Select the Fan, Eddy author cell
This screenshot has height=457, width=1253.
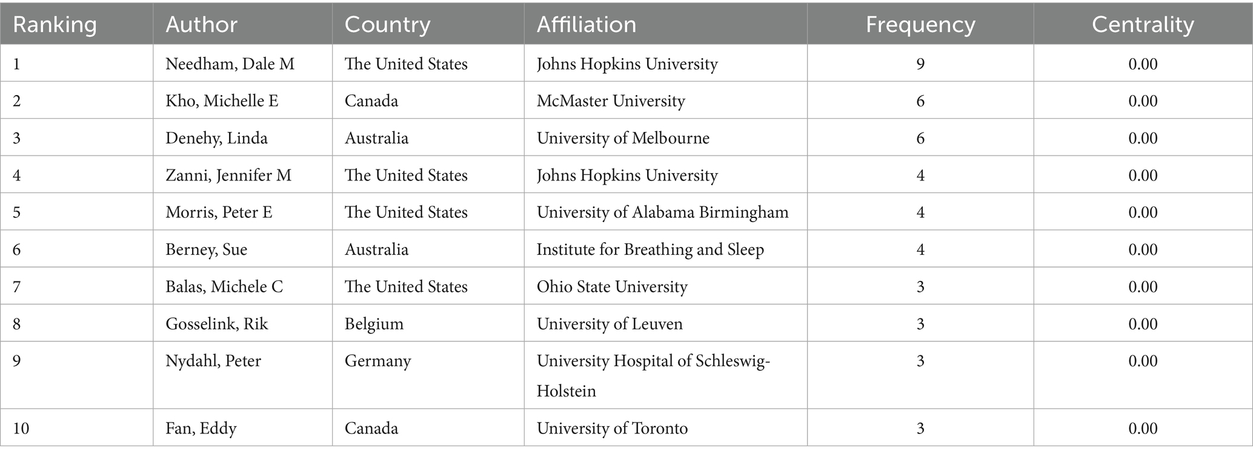201,429
